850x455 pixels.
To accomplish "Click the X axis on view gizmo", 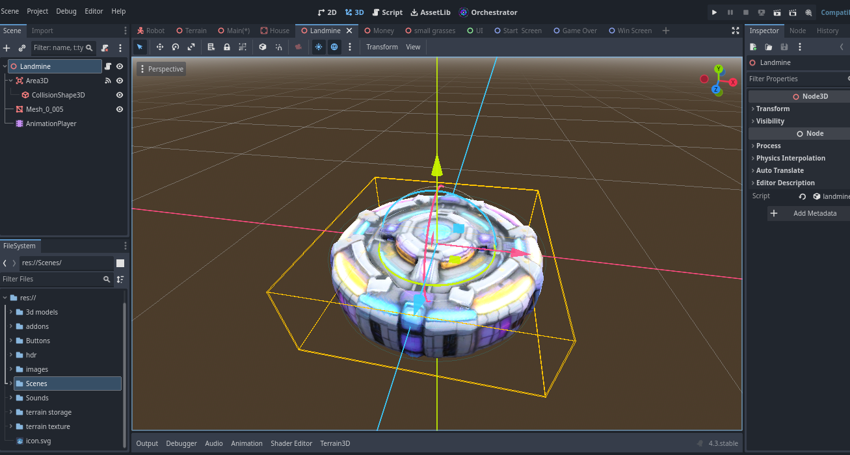I will [x=733, y=83].
